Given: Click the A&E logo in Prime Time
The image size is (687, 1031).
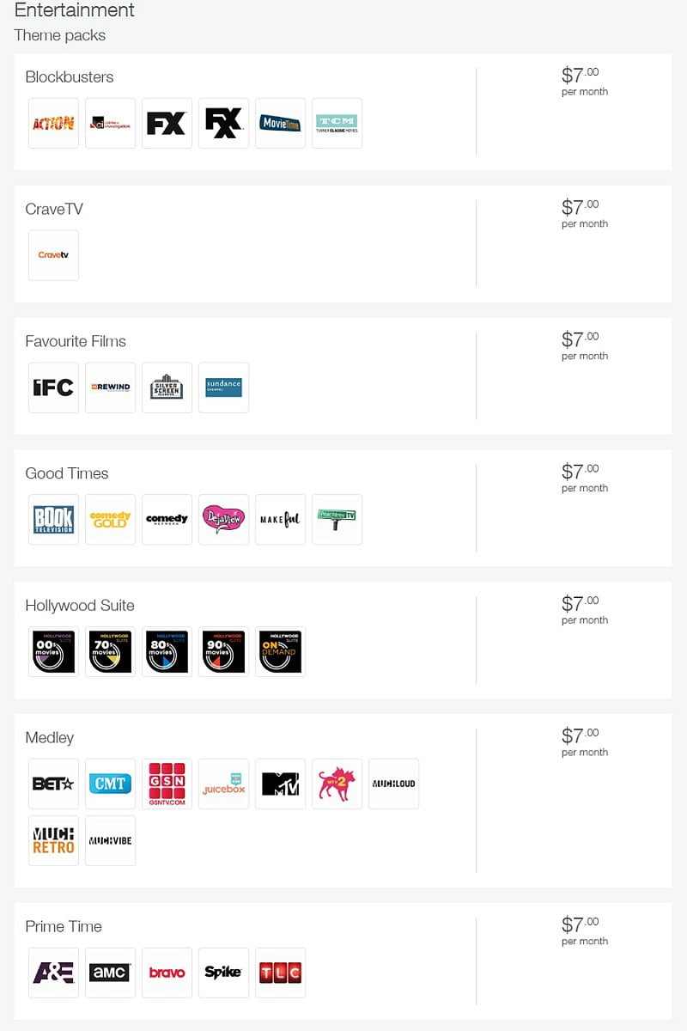Looking at the screenshot, I should [x=53, y=973].
